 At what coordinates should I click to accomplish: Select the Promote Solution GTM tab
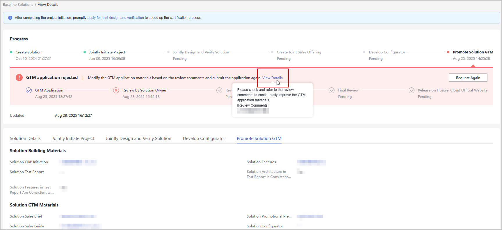click(259, 139)
